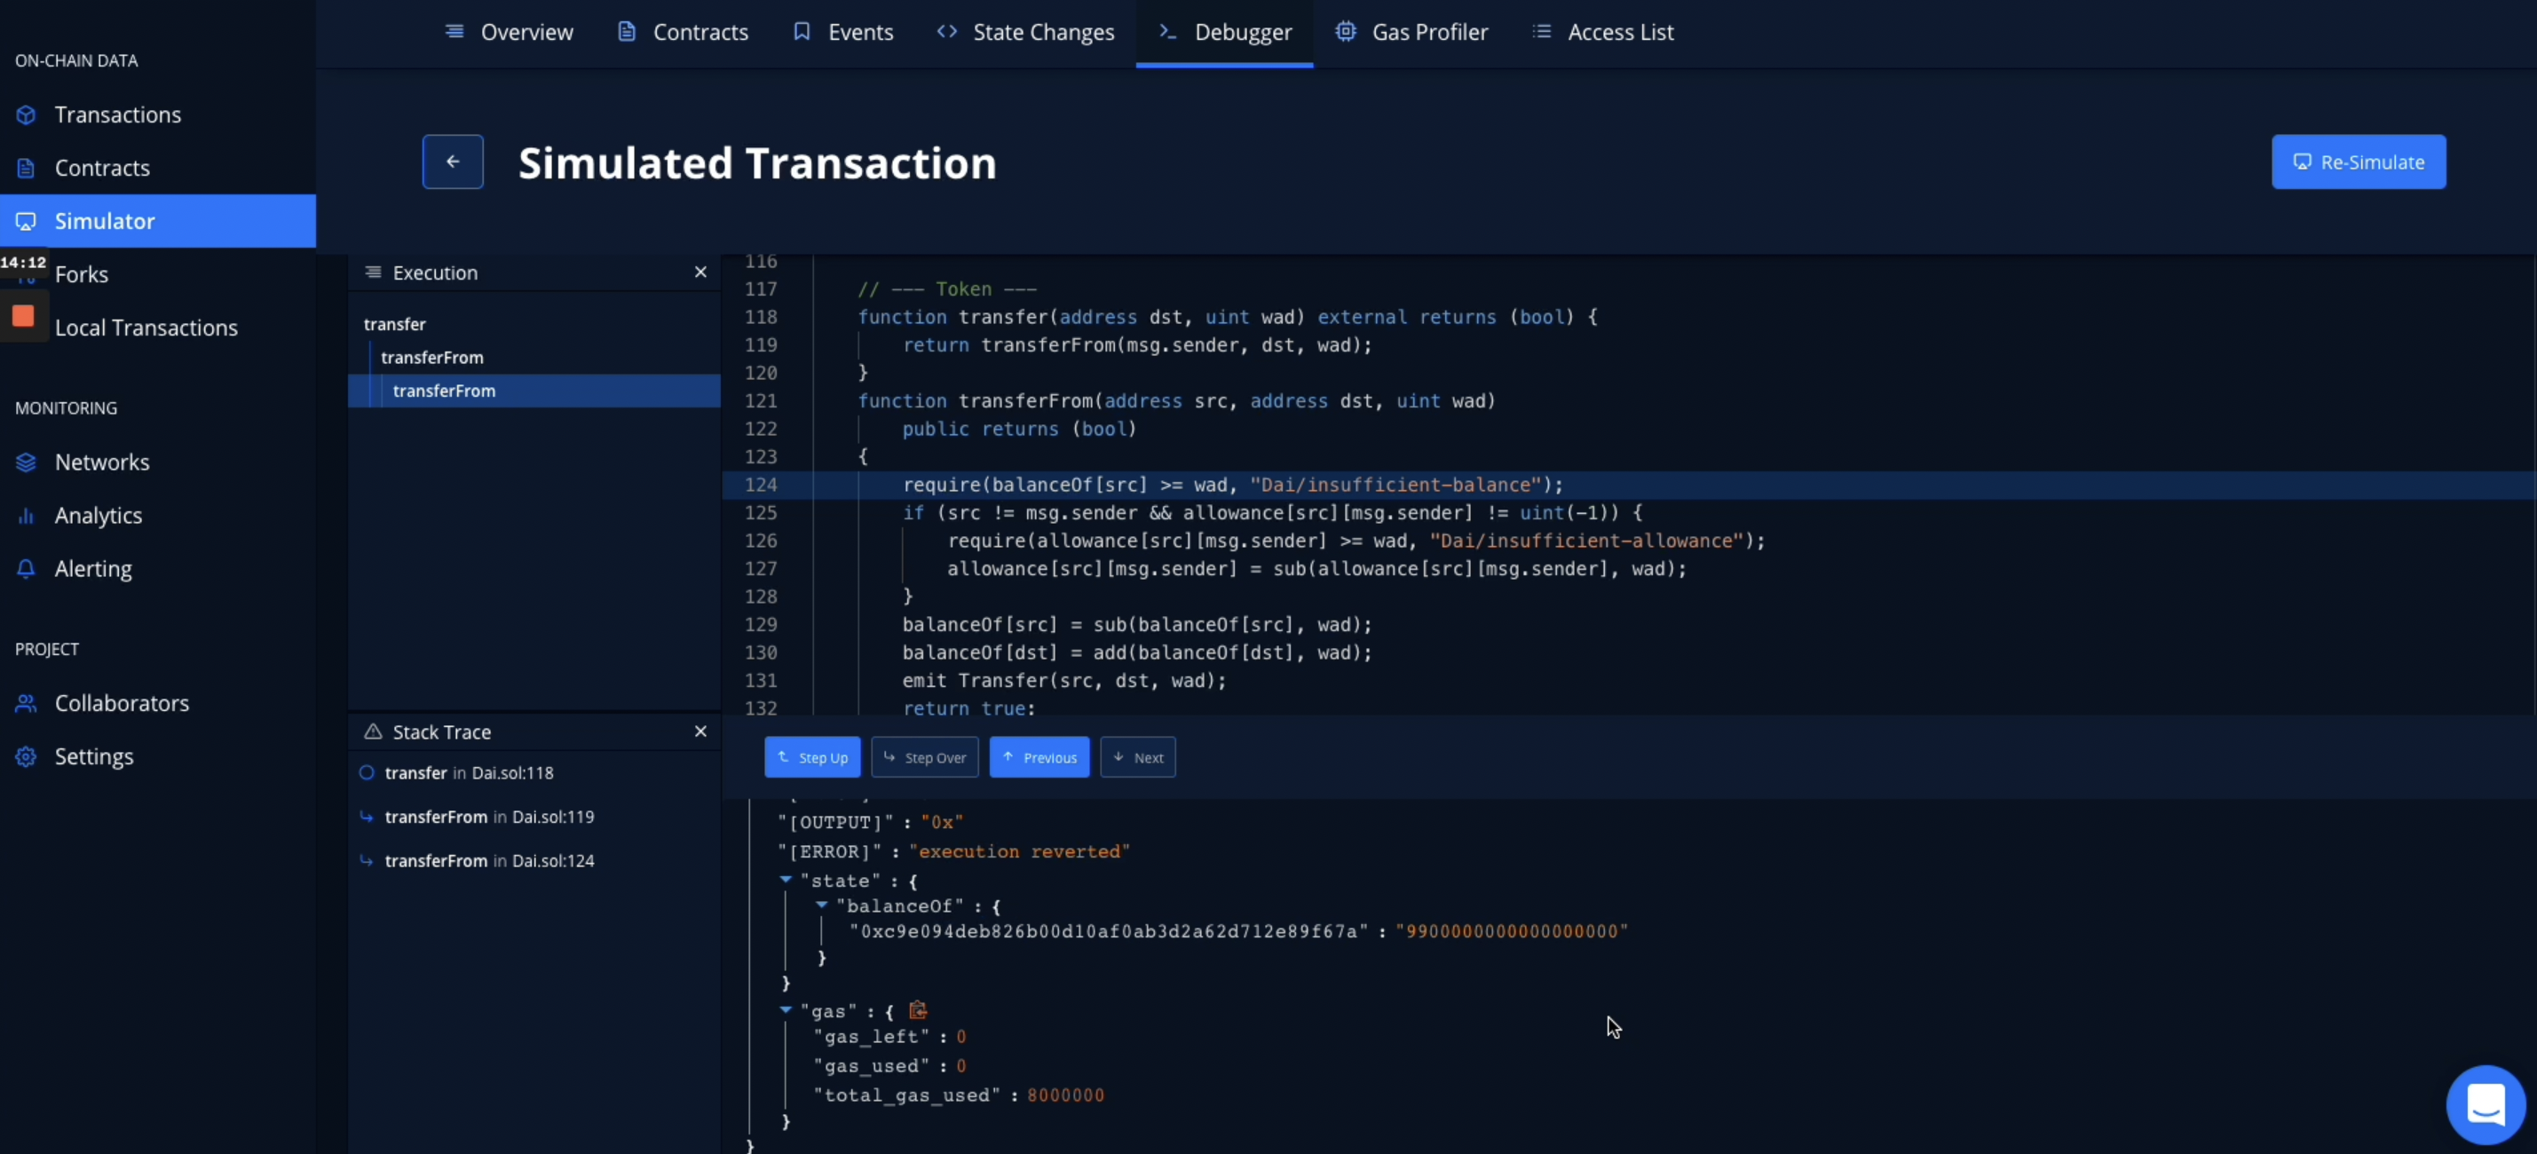2537x1154 pixels.
Task: Click the gas_used value 0
Action: point(961,1066)
